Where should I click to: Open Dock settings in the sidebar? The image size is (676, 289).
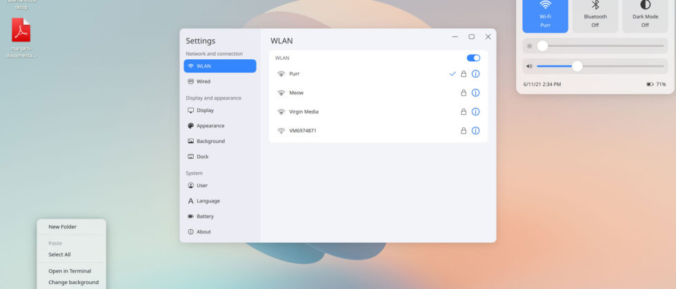coord(220,157)
